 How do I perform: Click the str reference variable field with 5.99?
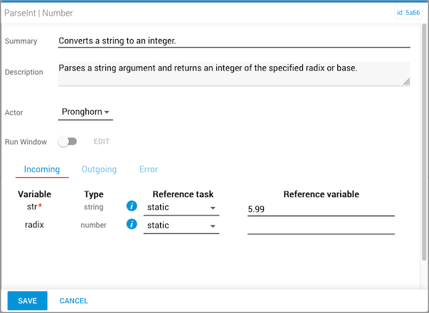tap(320, 209)
